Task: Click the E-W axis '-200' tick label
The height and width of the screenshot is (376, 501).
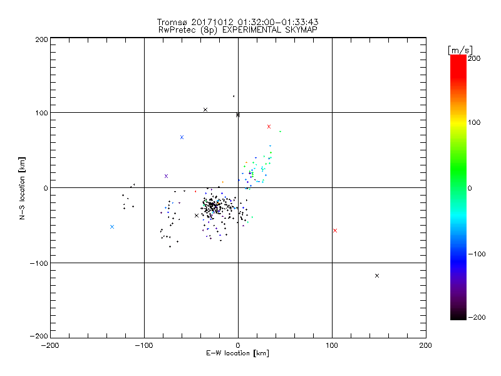Action: pyautogui.click(x=50, y=345)
